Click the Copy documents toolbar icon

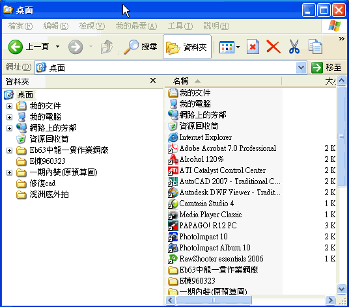[315, 47]
